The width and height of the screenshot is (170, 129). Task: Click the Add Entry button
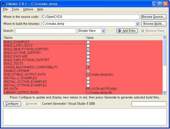click(x=127, y=31)
